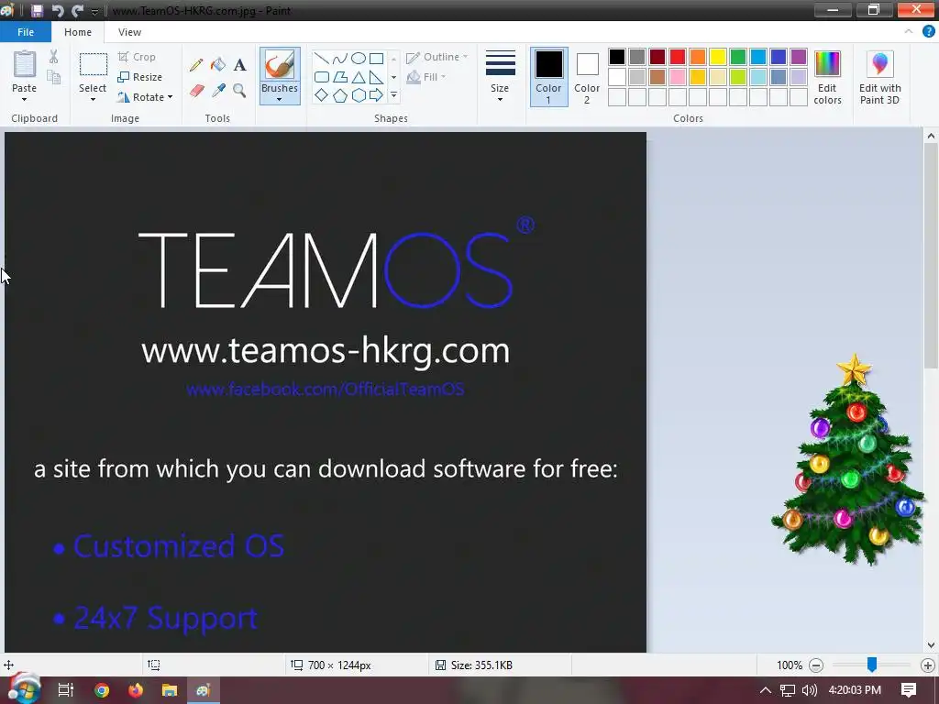This screenshot has height=704, width=939.
Task: Open the shape Fill dropdown
Action: pos(426,77)
